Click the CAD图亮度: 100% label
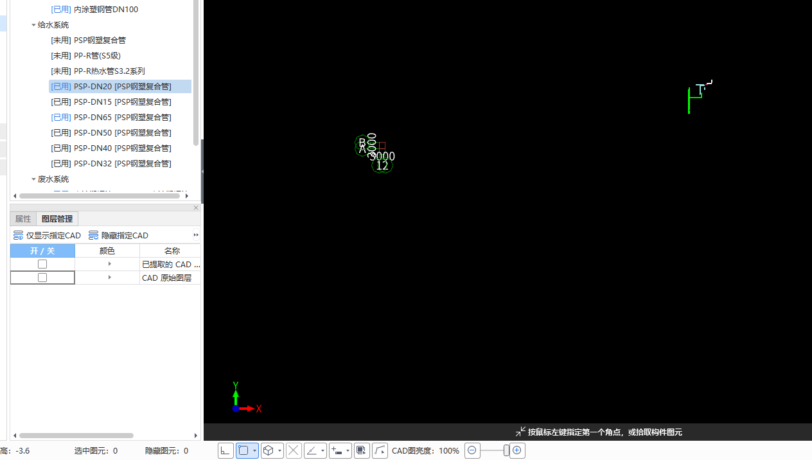Image resolution: width=812 pixels, height=460 pixels. click(x=425, y=451)
